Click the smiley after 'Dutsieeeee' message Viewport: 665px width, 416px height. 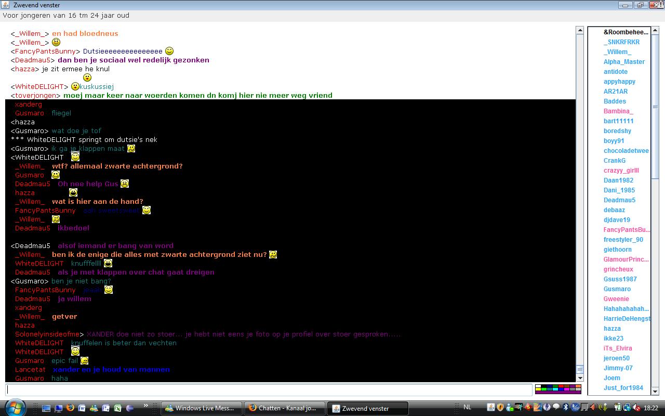click(x=169, y=51)
